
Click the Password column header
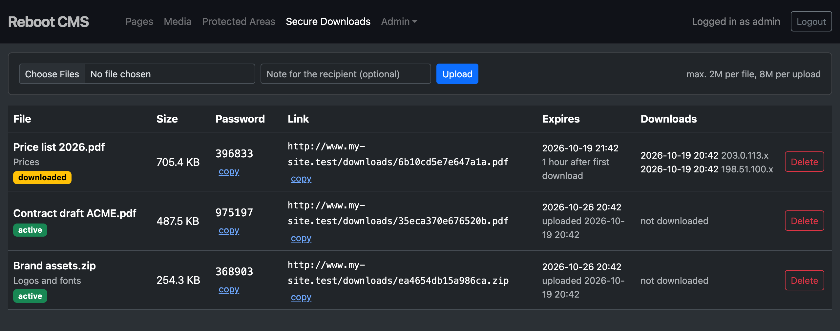pos(240,119)
